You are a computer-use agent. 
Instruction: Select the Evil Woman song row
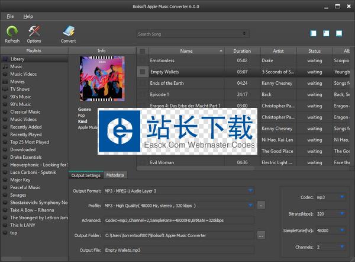[x=243, y=162]
